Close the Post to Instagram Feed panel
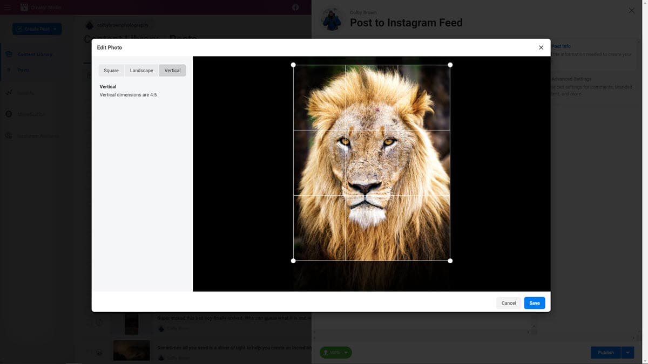 coord(632,11)
